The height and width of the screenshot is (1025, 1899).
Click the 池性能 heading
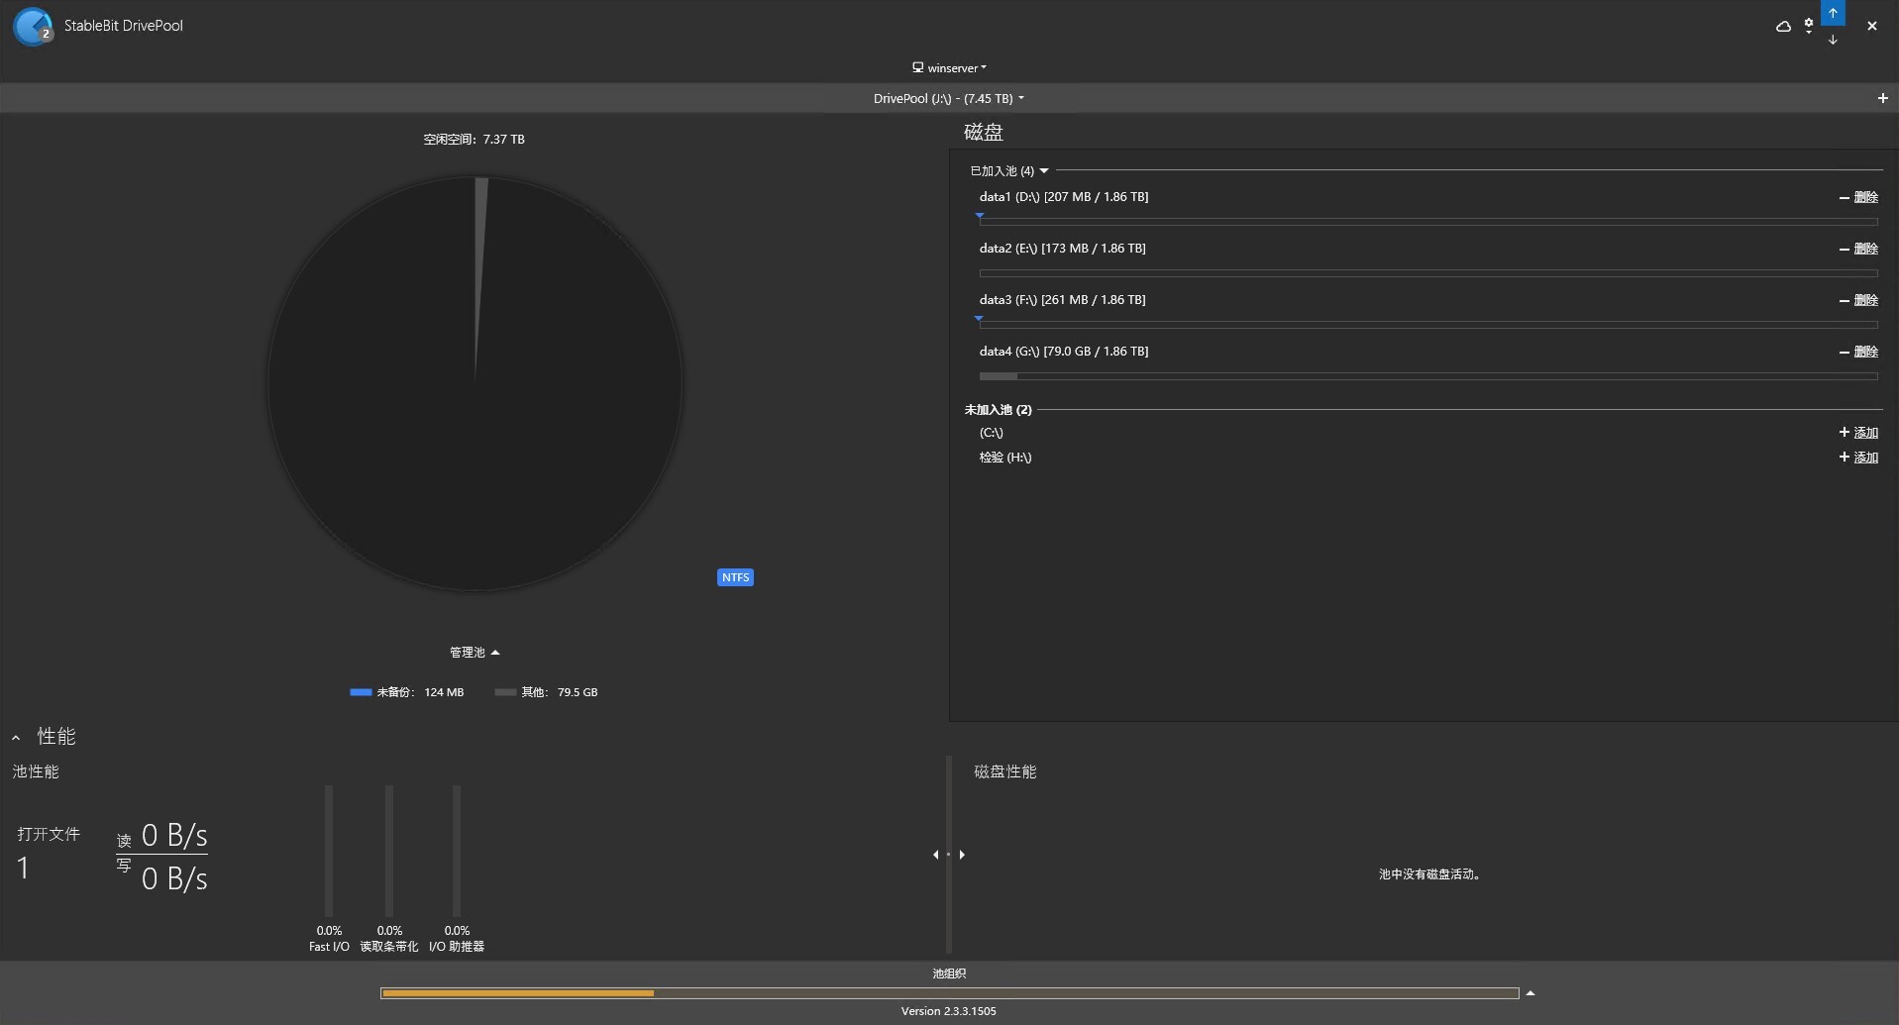pyautogui.click(x=36, y=771)
